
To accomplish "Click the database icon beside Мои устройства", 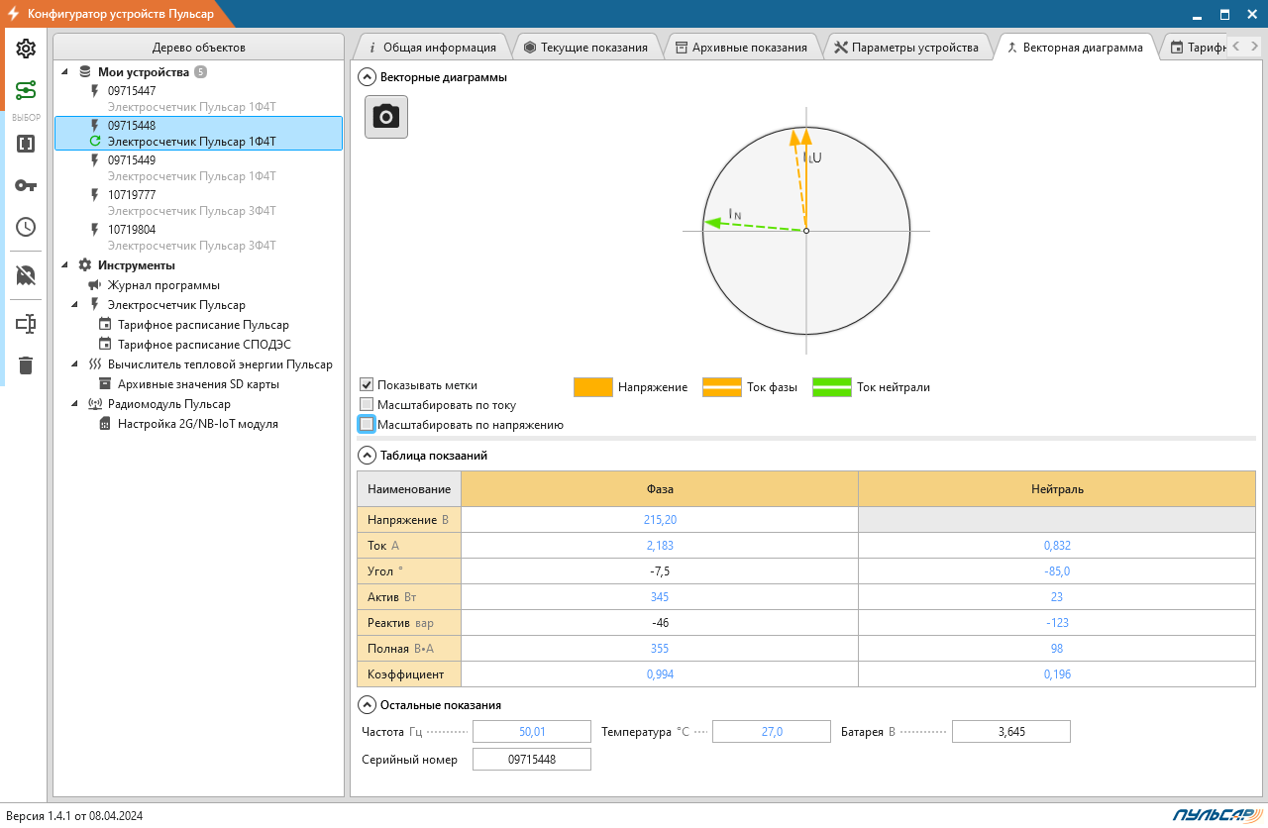I will (x=85, y=72).
